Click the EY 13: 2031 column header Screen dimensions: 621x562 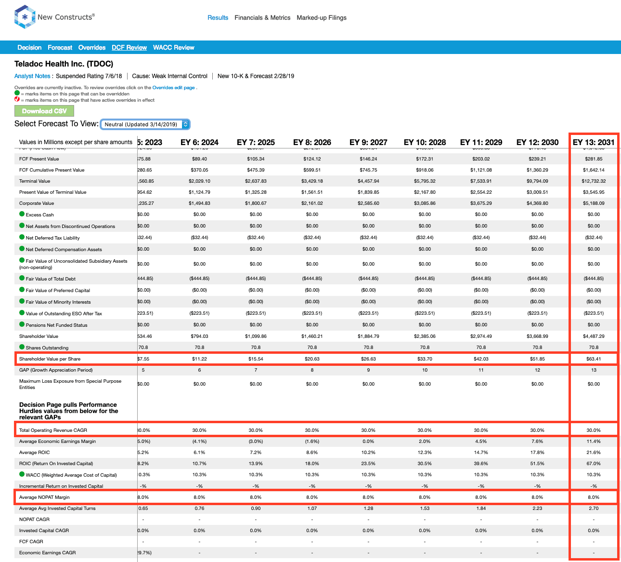click(594, 142)
